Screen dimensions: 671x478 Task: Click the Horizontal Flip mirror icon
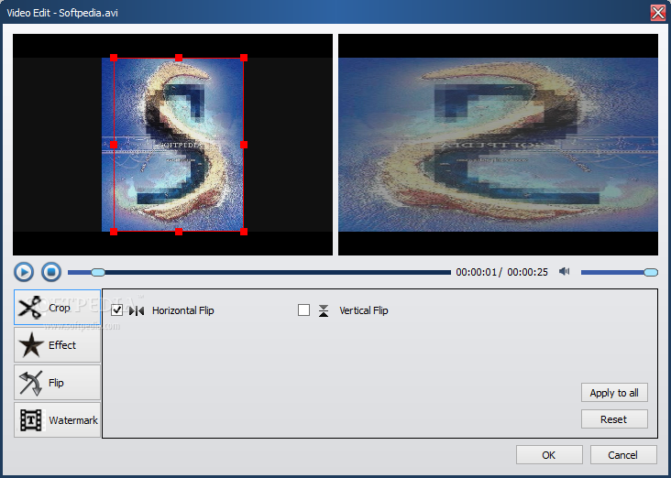pyautogui.click(x=137, y=310)
